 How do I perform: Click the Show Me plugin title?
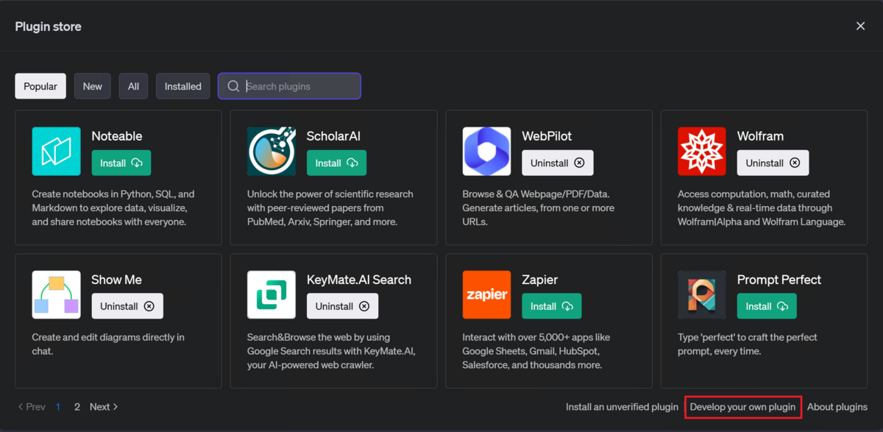point(116,280)
